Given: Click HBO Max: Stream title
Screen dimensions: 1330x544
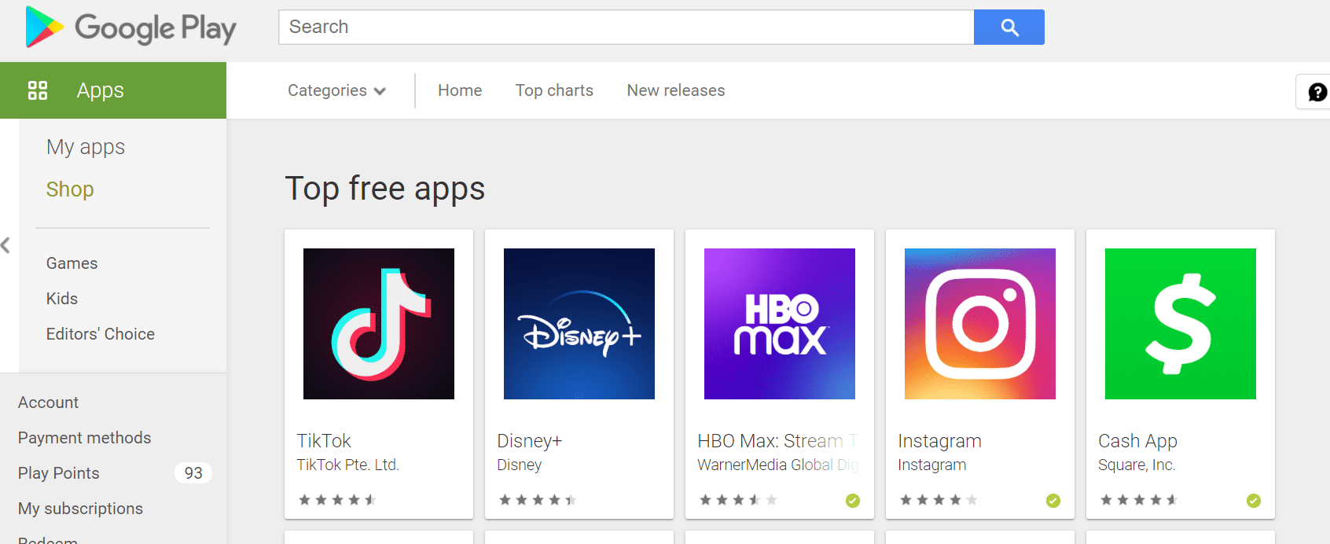Looking at the screenshot, I should point(777,441).
